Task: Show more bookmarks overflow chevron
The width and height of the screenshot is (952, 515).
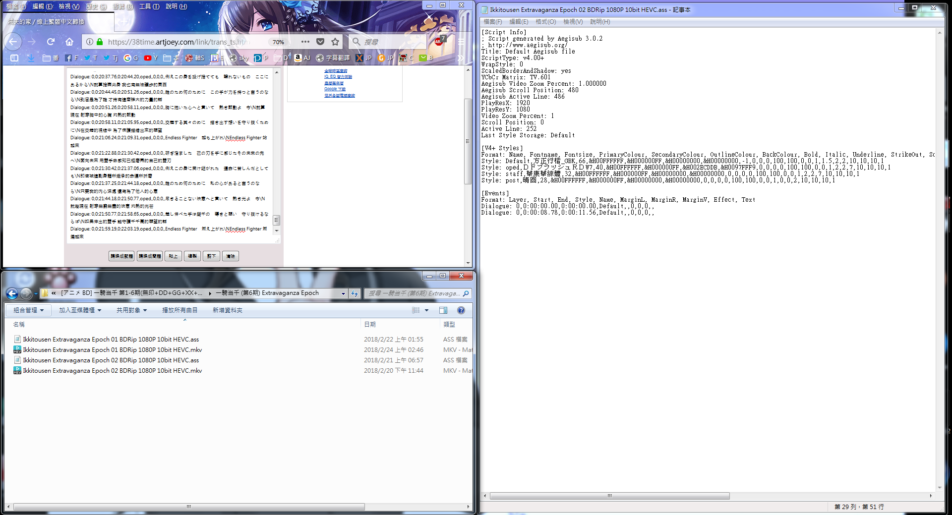Action: (x=461, y=58)
